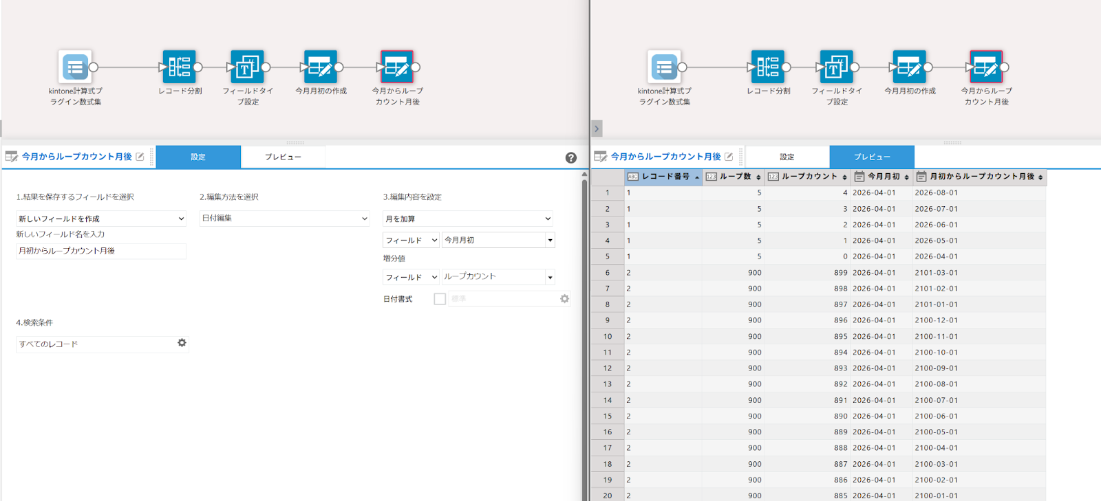Switch to 設定 tab in right panel
This screenshot has width=1101, height=501.
[787, 157]
